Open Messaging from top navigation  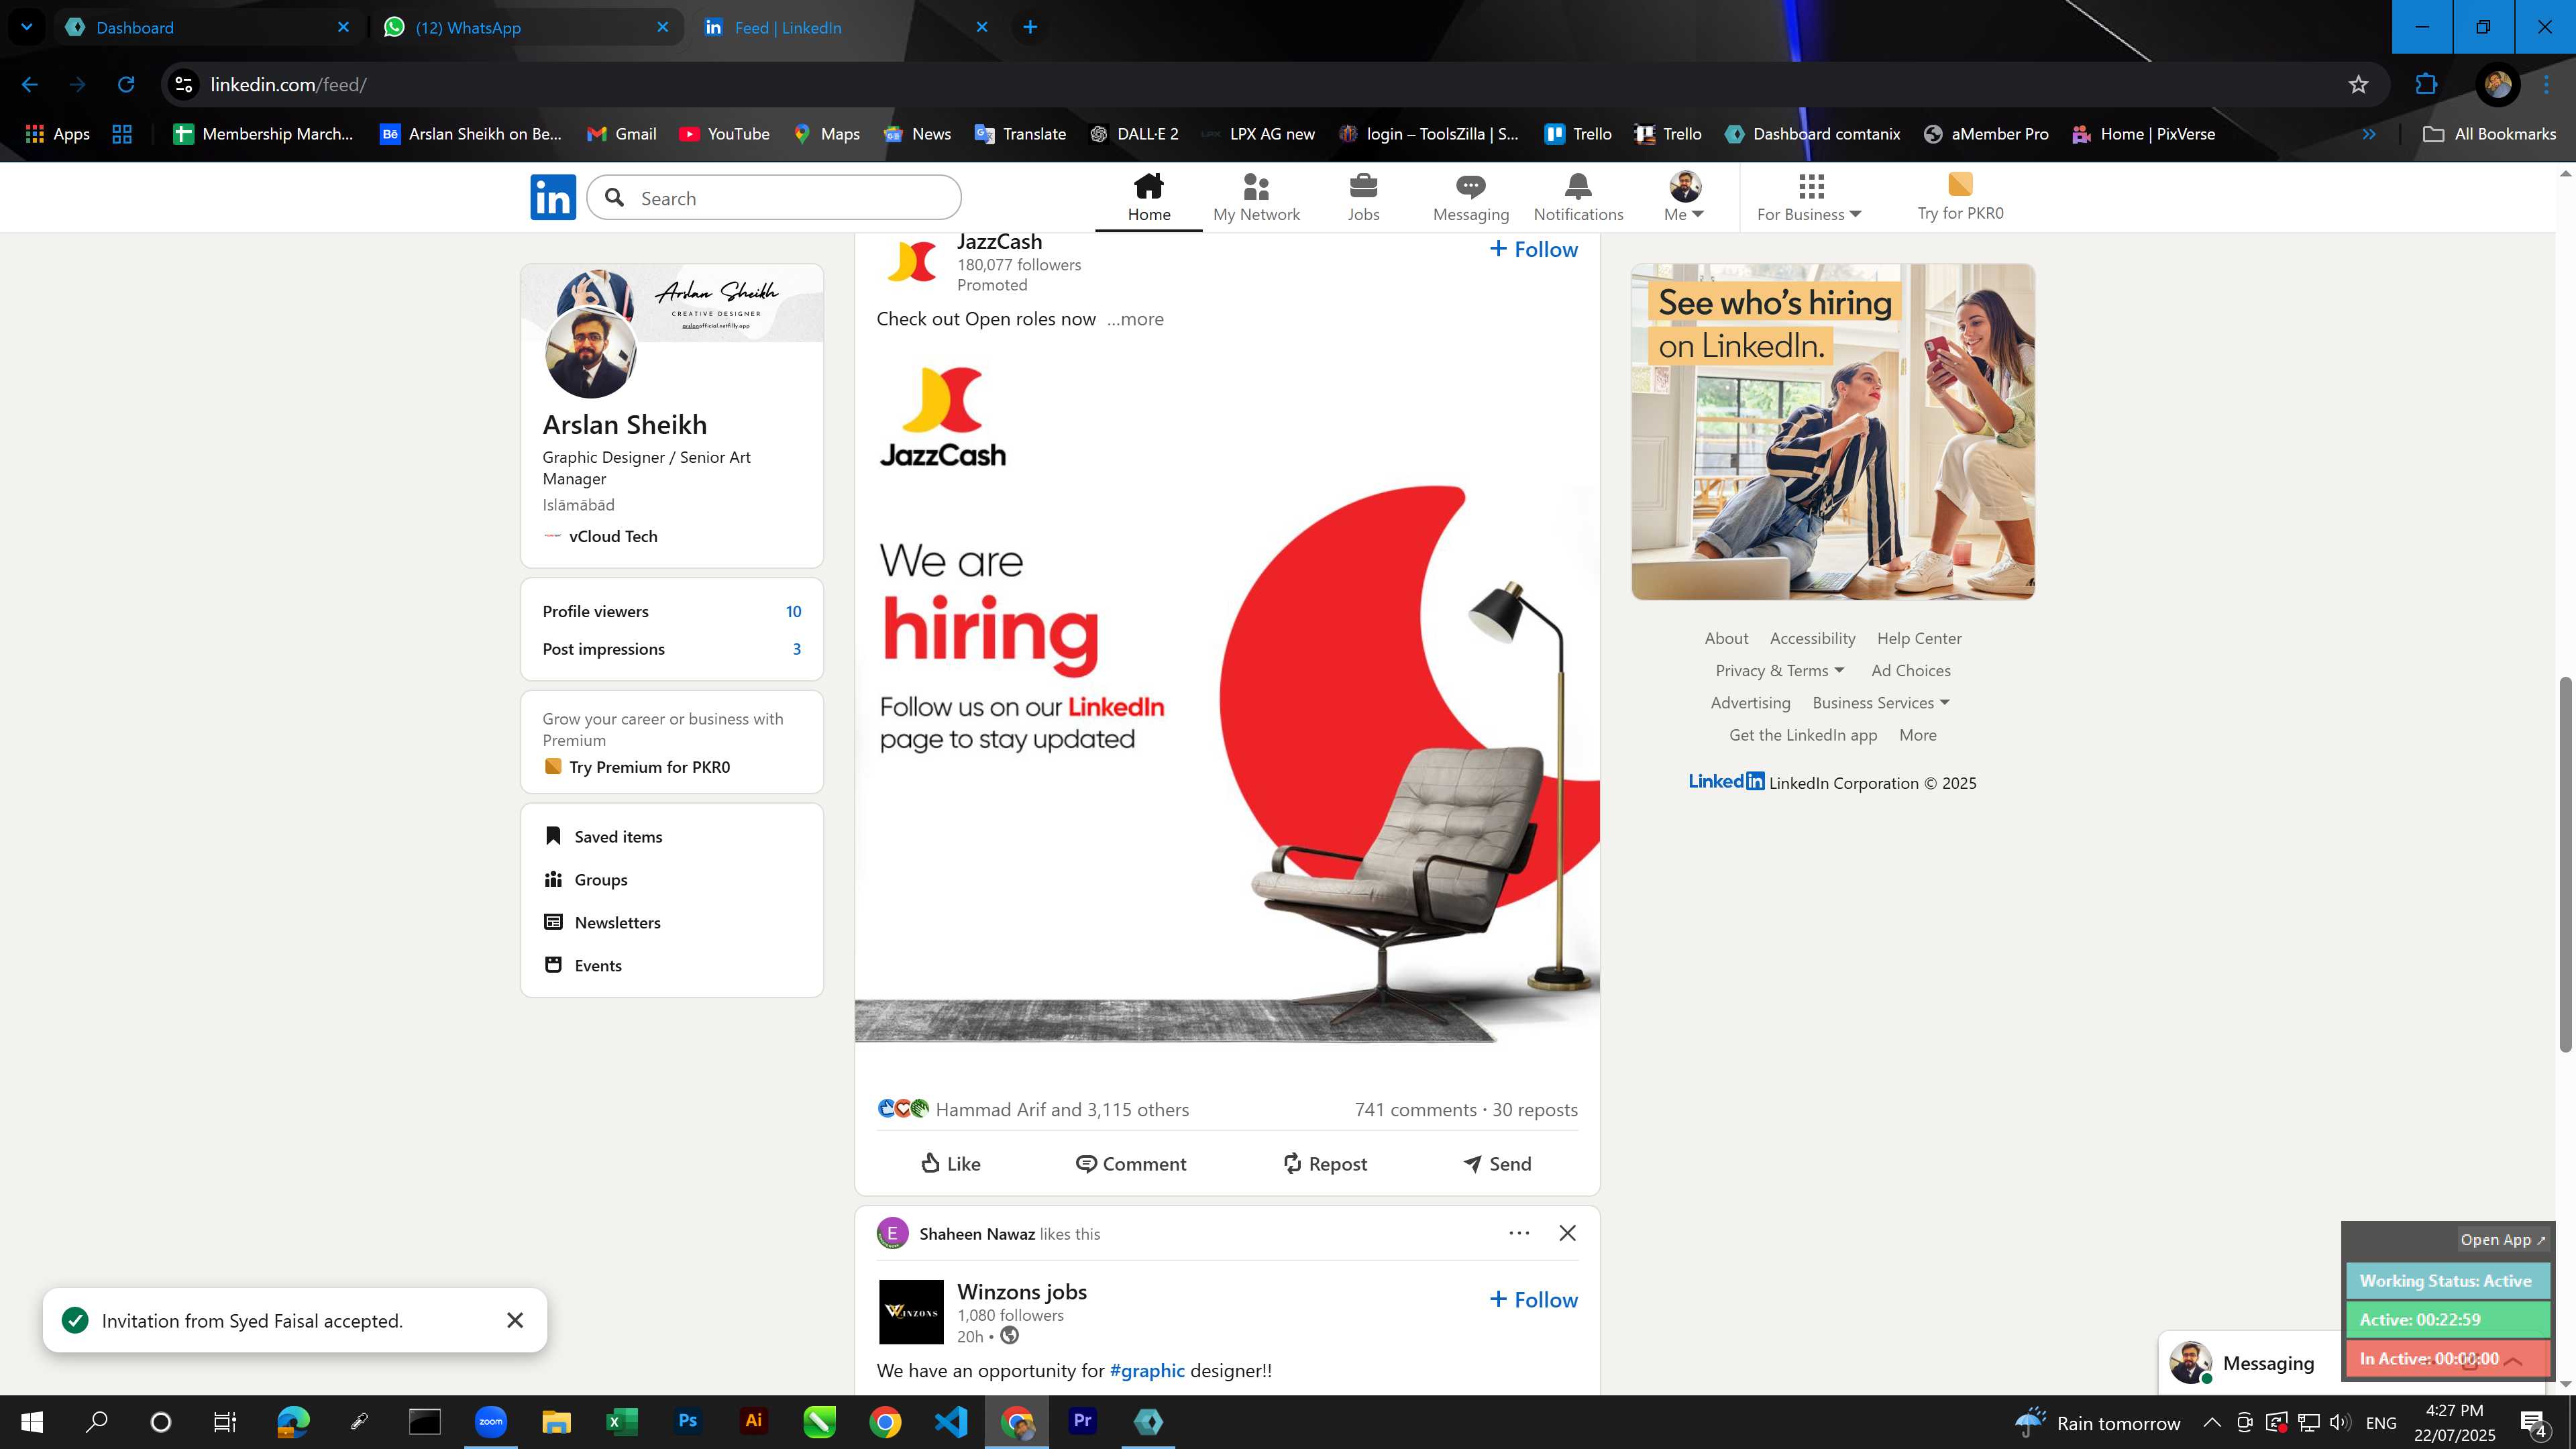tap(1470, 197)
